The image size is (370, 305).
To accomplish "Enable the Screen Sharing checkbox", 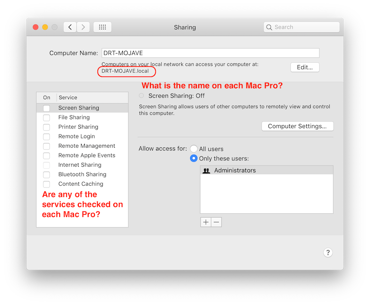I will pyautogui.click(x=46, y=108).
